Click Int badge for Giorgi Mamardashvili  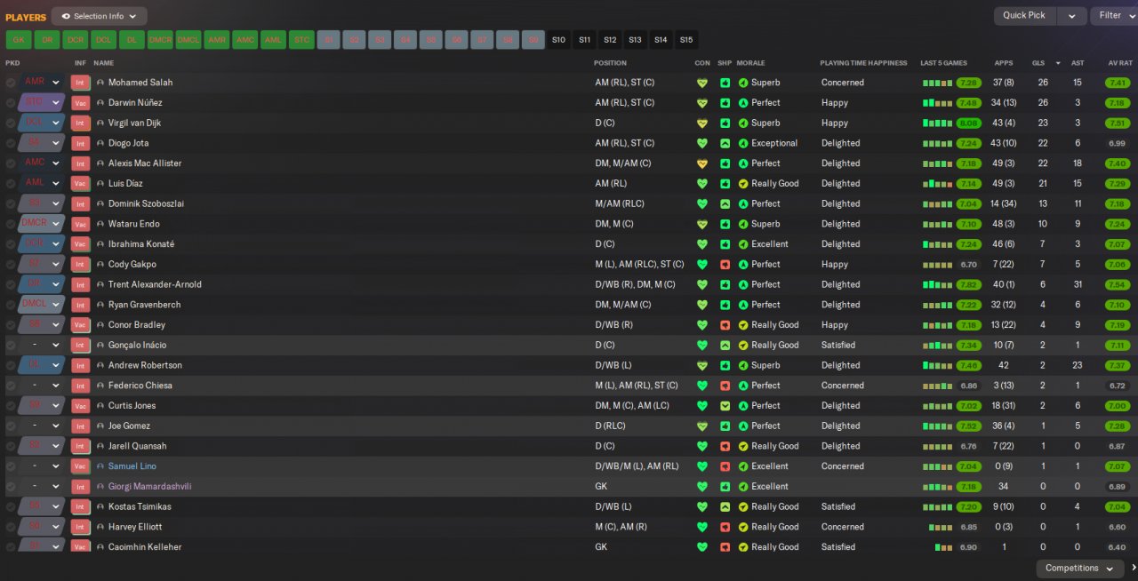tap(81, 487)
